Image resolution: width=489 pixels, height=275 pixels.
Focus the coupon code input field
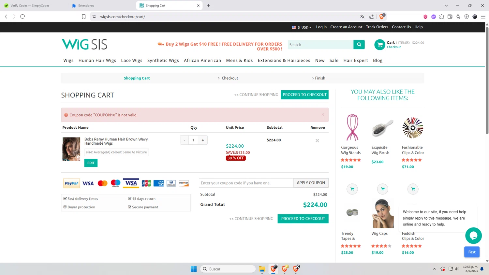click(246, 183)
